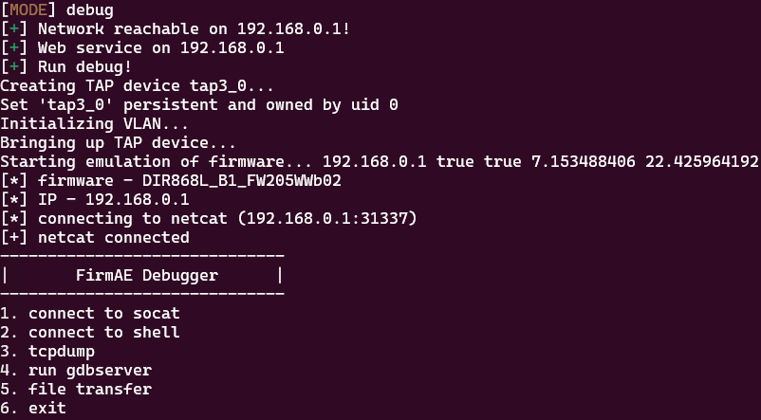Click the netcat address 192.168.0.1:31337
The width and height of the screenshot is (761, 420).
(327, 218)
